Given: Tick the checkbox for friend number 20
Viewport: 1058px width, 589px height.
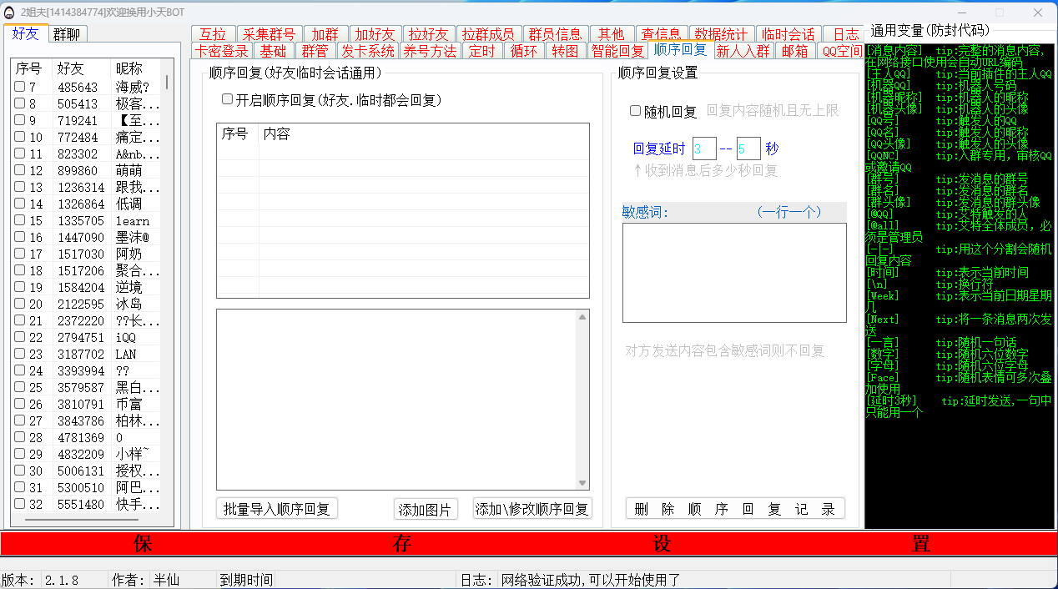Looking at the screenshot, I should (20, 305).
